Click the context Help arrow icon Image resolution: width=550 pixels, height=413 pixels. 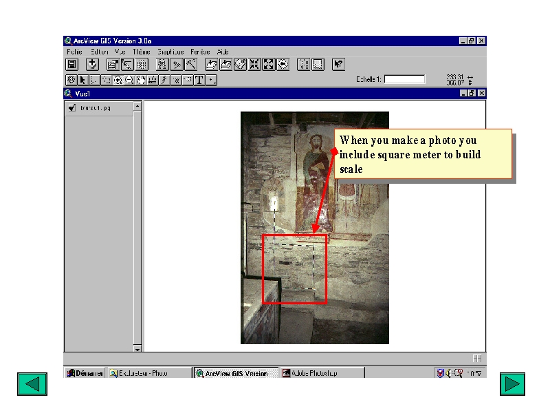coord(338,64)
